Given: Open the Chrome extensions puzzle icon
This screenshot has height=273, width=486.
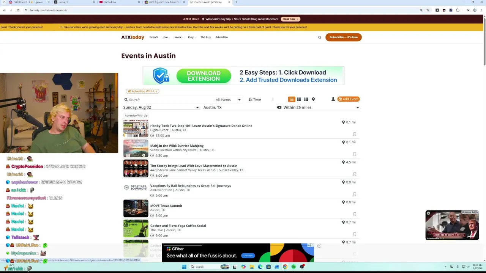Looking at the screenshot, I should tap(458, 10).
